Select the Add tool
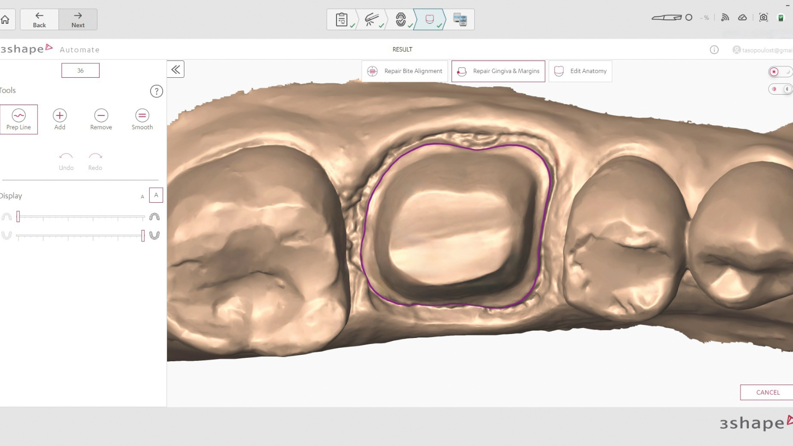Image resolution: width=793 pixels, height=446 pixels. pyautogui.click(x=59, y=119)
